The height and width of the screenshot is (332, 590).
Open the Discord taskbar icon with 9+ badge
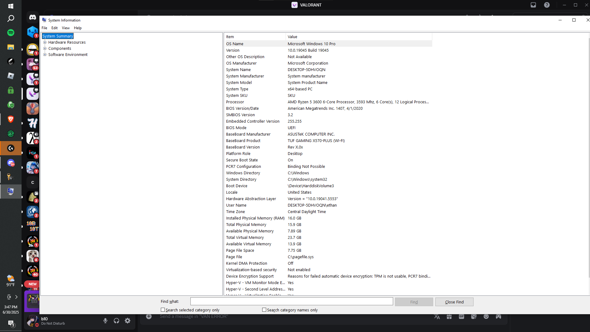tap(11, 163)
